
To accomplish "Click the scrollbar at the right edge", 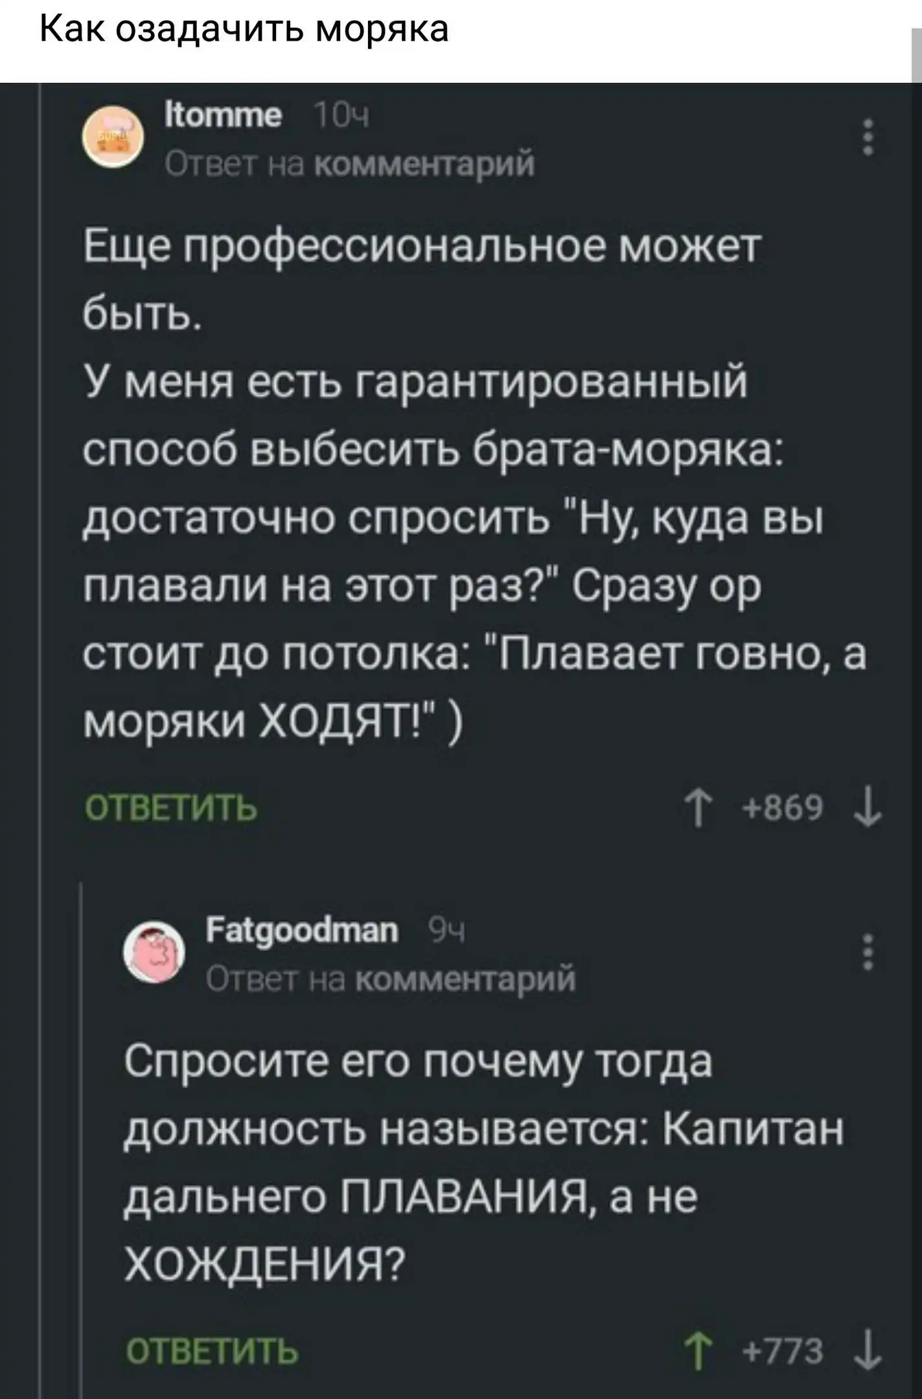I will 916,58.
